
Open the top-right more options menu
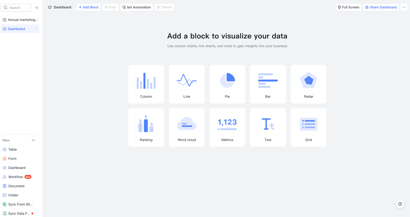(x=404, y=7)
